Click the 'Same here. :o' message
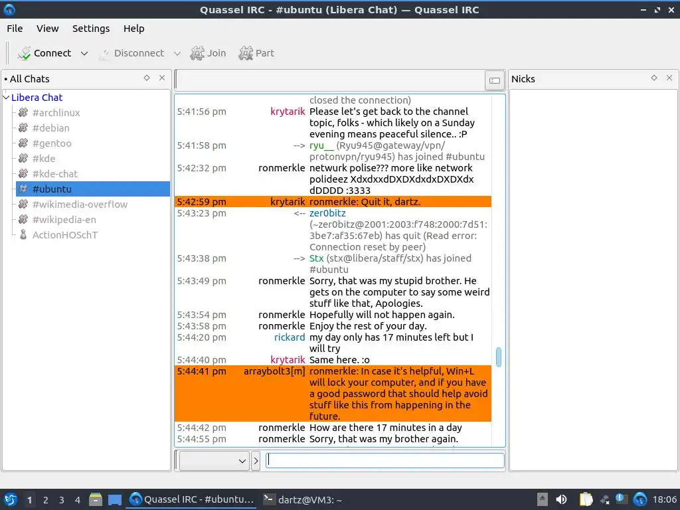680x510 pixels. [x=339, y=359]
